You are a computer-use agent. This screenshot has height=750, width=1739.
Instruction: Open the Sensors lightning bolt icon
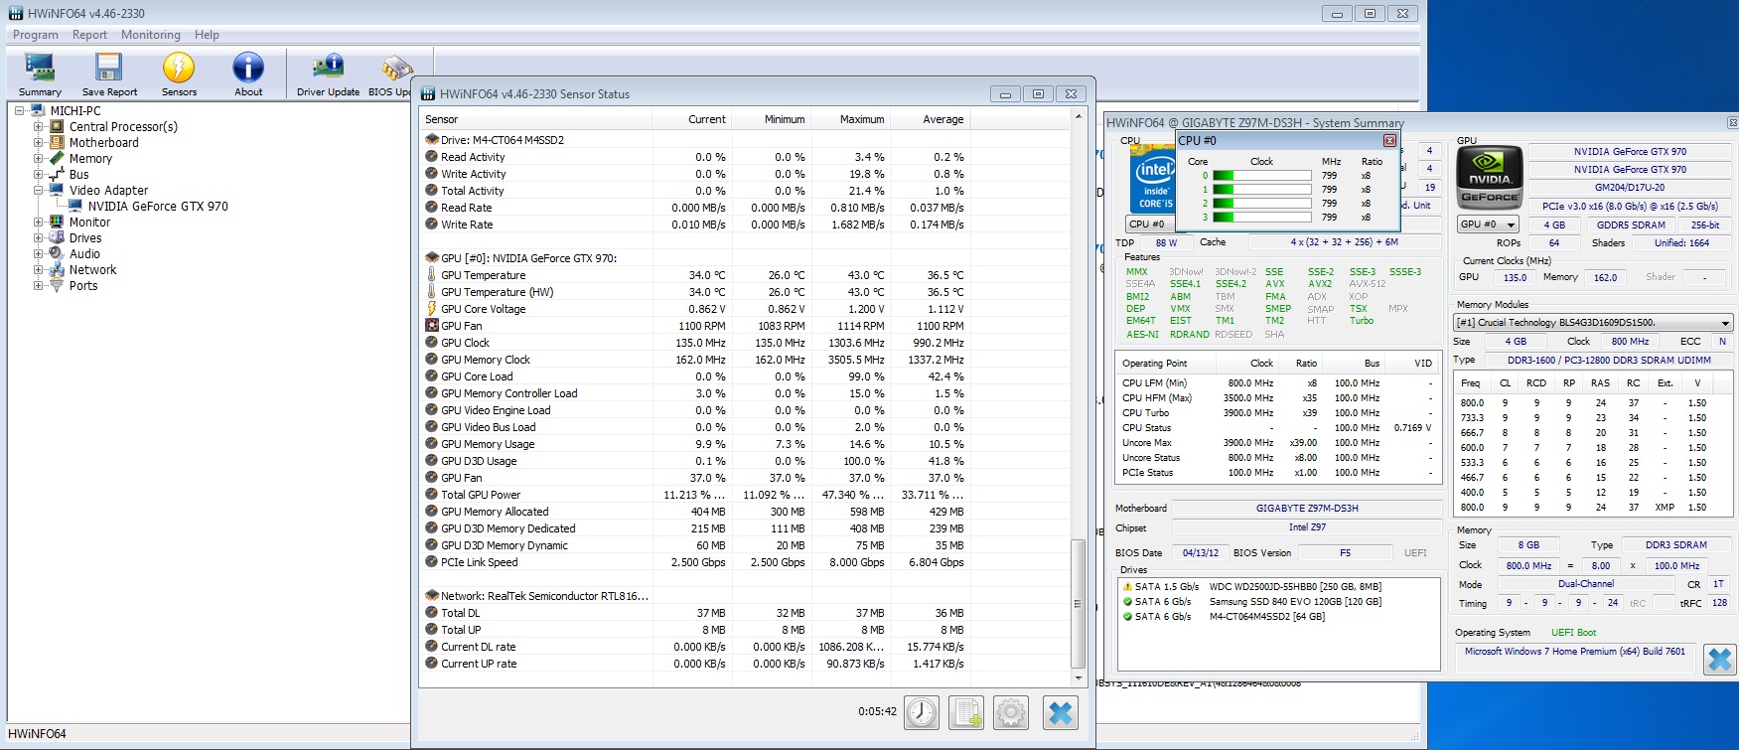pyautogui.click(x=179, y=68)
